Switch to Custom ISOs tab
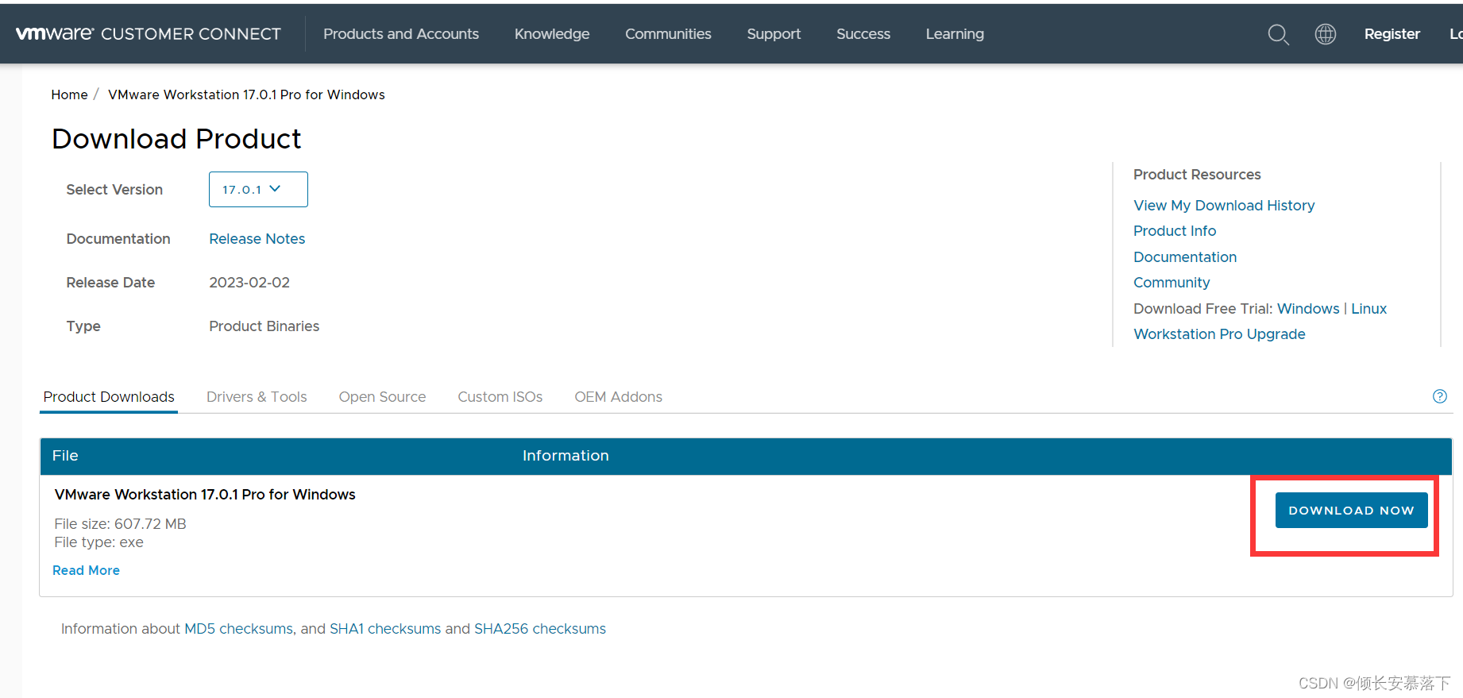Viewport: 1463px width, 698px height. point(500,397)
